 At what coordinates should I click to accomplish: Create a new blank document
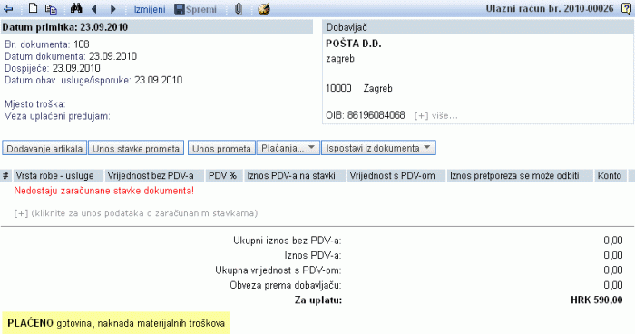[x=34, y=8]
